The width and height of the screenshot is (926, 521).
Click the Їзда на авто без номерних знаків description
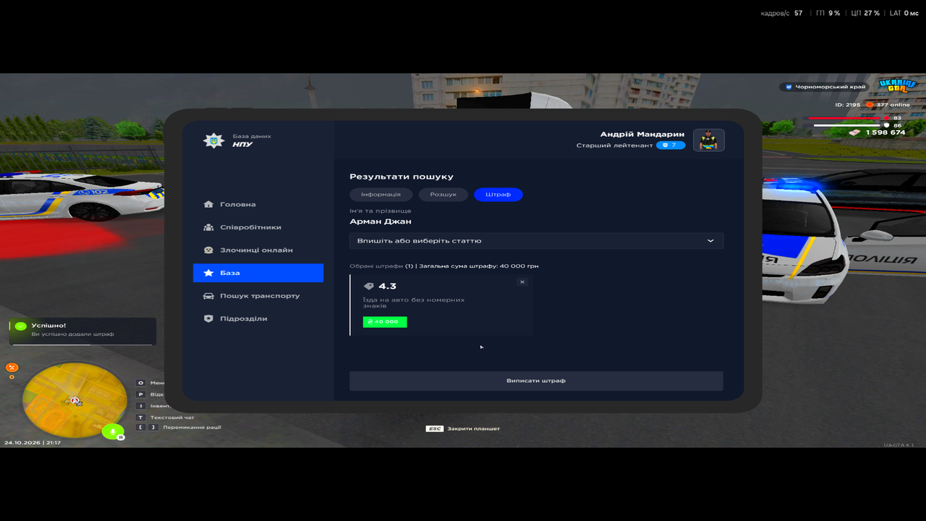coord(413,302)
